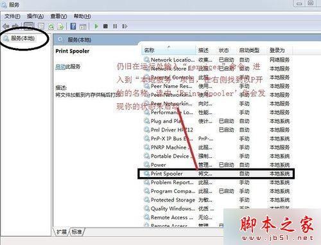Select the Problem Report... service row
321x245 pixels.
coord(217,183)
